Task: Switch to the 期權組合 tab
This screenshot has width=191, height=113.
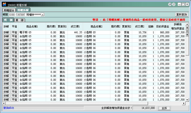Action: 9,10
